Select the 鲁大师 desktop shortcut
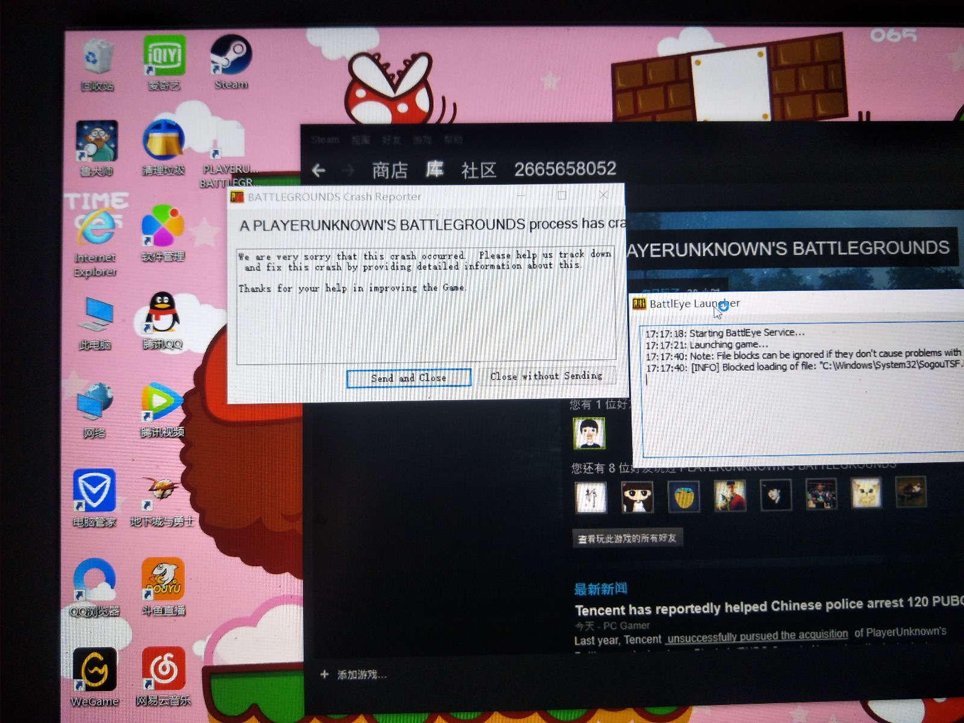This screenshot has height=723, width=964. click(x=96, y=148)
